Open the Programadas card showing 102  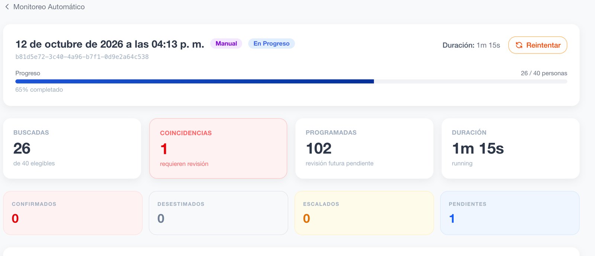[x=364, y=148]
